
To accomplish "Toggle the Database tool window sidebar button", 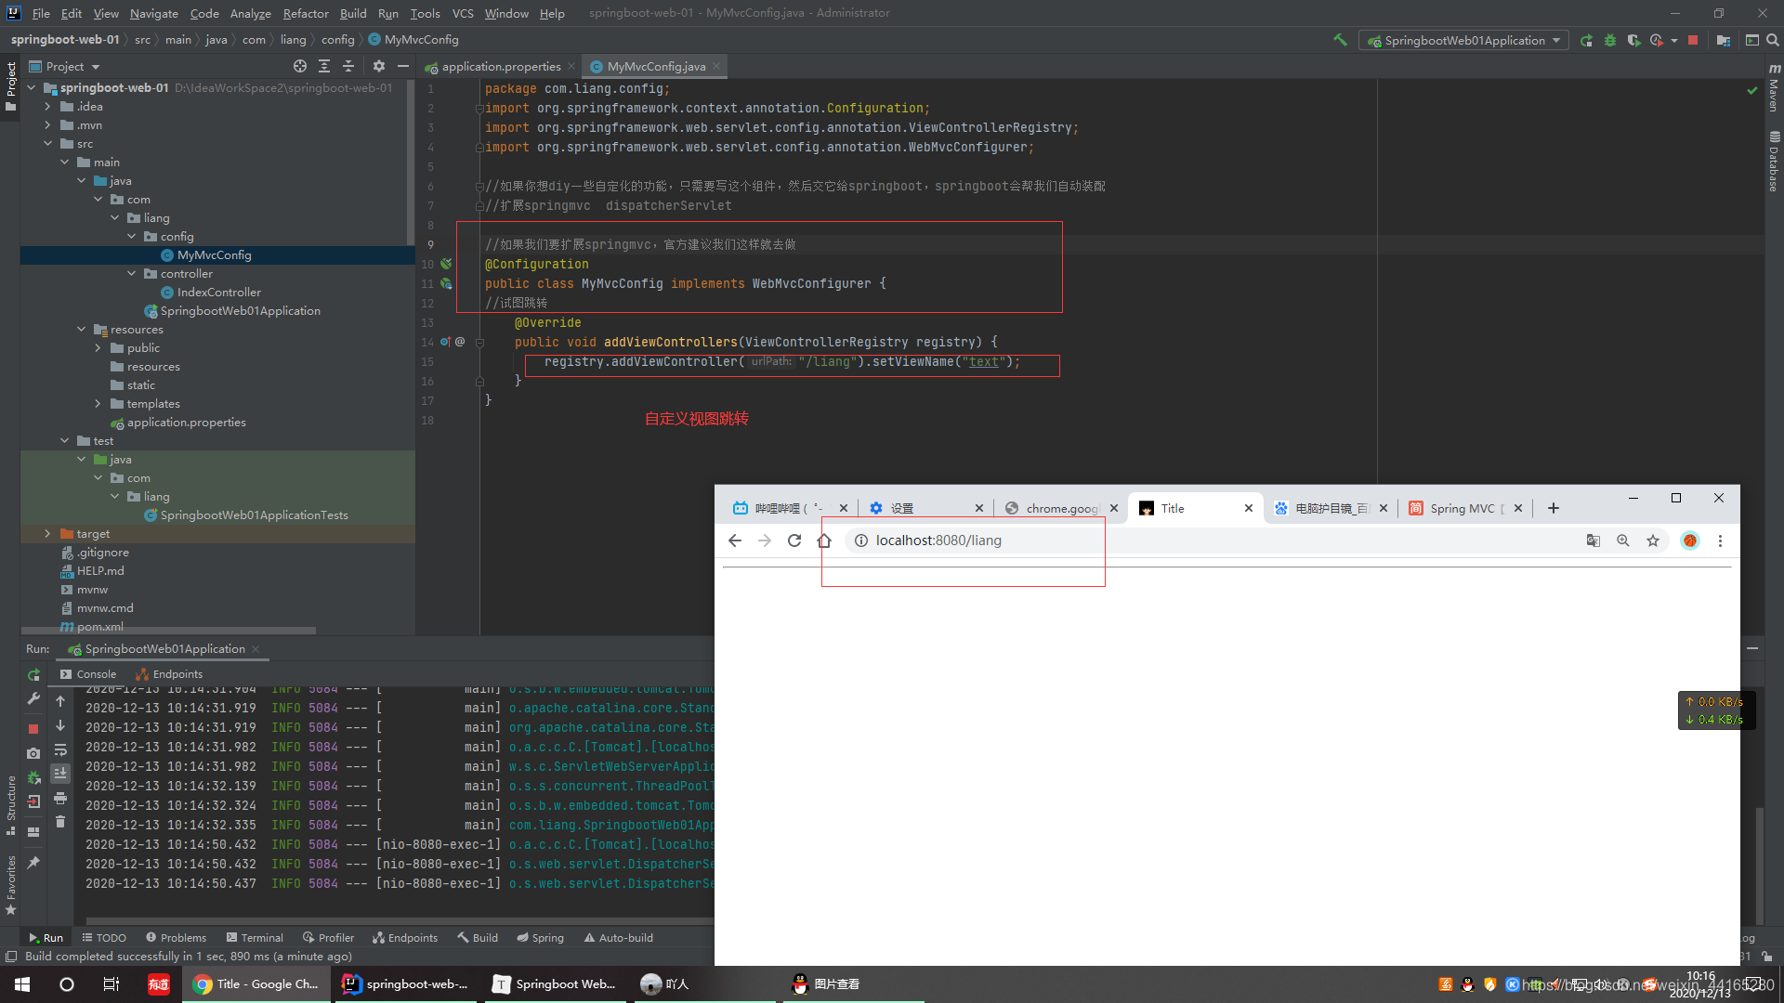I will click(1774, 161).
